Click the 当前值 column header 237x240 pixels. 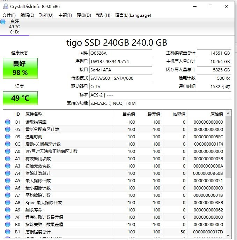(x=124, y=114)
